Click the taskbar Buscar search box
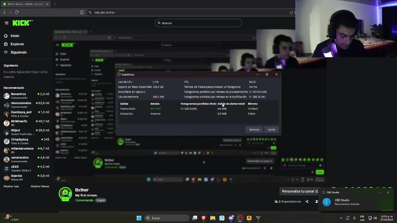The height and width of the screenshot is (223, 397). coord(167,218)
